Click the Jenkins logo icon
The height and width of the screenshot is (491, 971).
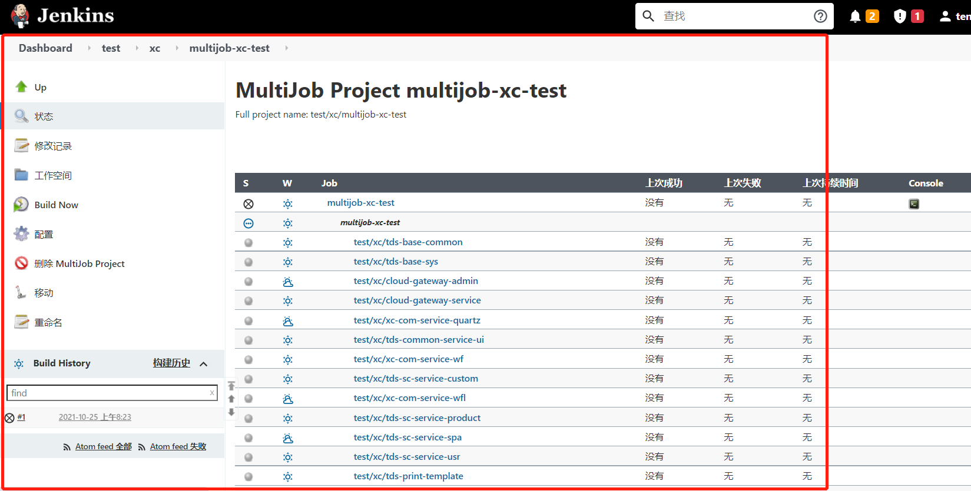(x=20, y=16)
